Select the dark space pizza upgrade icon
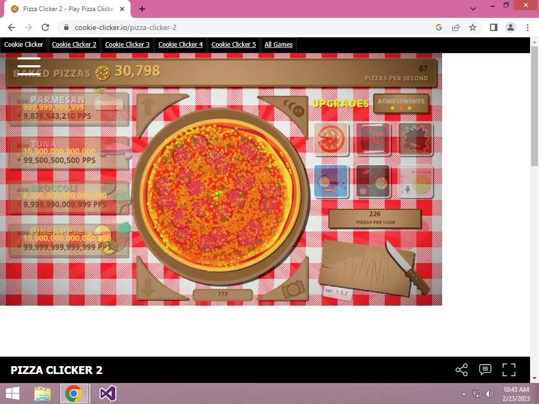Viewport: 539px width, 404px height. (373, 181)
